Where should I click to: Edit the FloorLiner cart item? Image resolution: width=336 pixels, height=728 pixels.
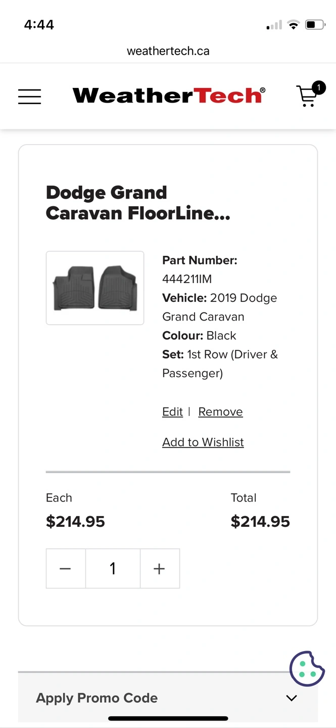pos(172,412)
